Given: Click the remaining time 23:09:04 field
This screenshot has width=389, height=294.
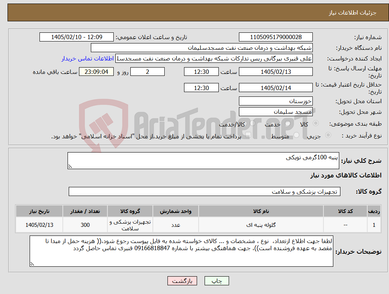Looking at the screenshot, I should click(x=96, y=72).
